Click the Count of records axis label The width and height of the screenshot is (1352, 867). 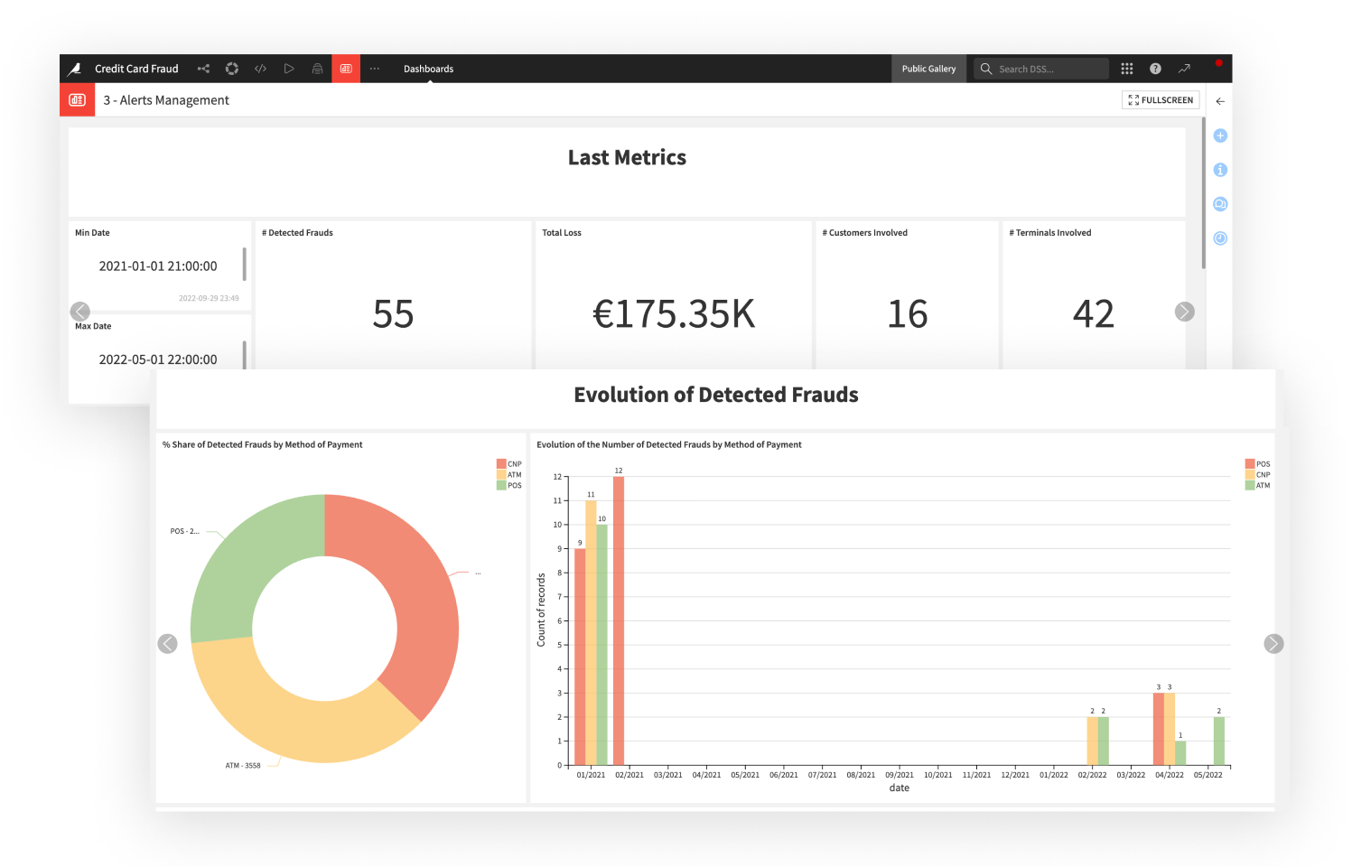(541, 611)
